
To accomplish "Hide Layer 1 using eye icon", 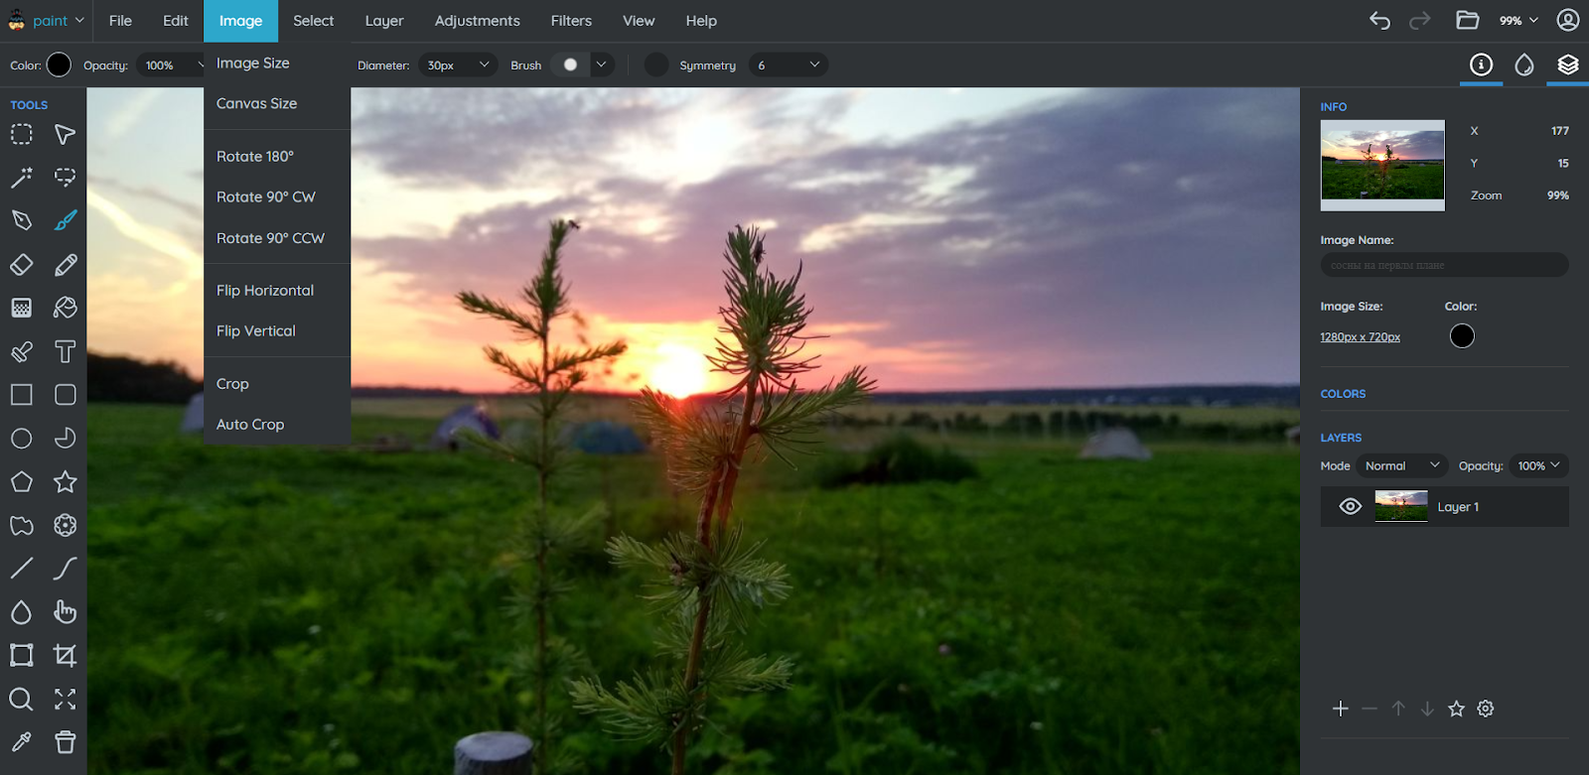I will pyautogui.click(x=1350, y=507).
